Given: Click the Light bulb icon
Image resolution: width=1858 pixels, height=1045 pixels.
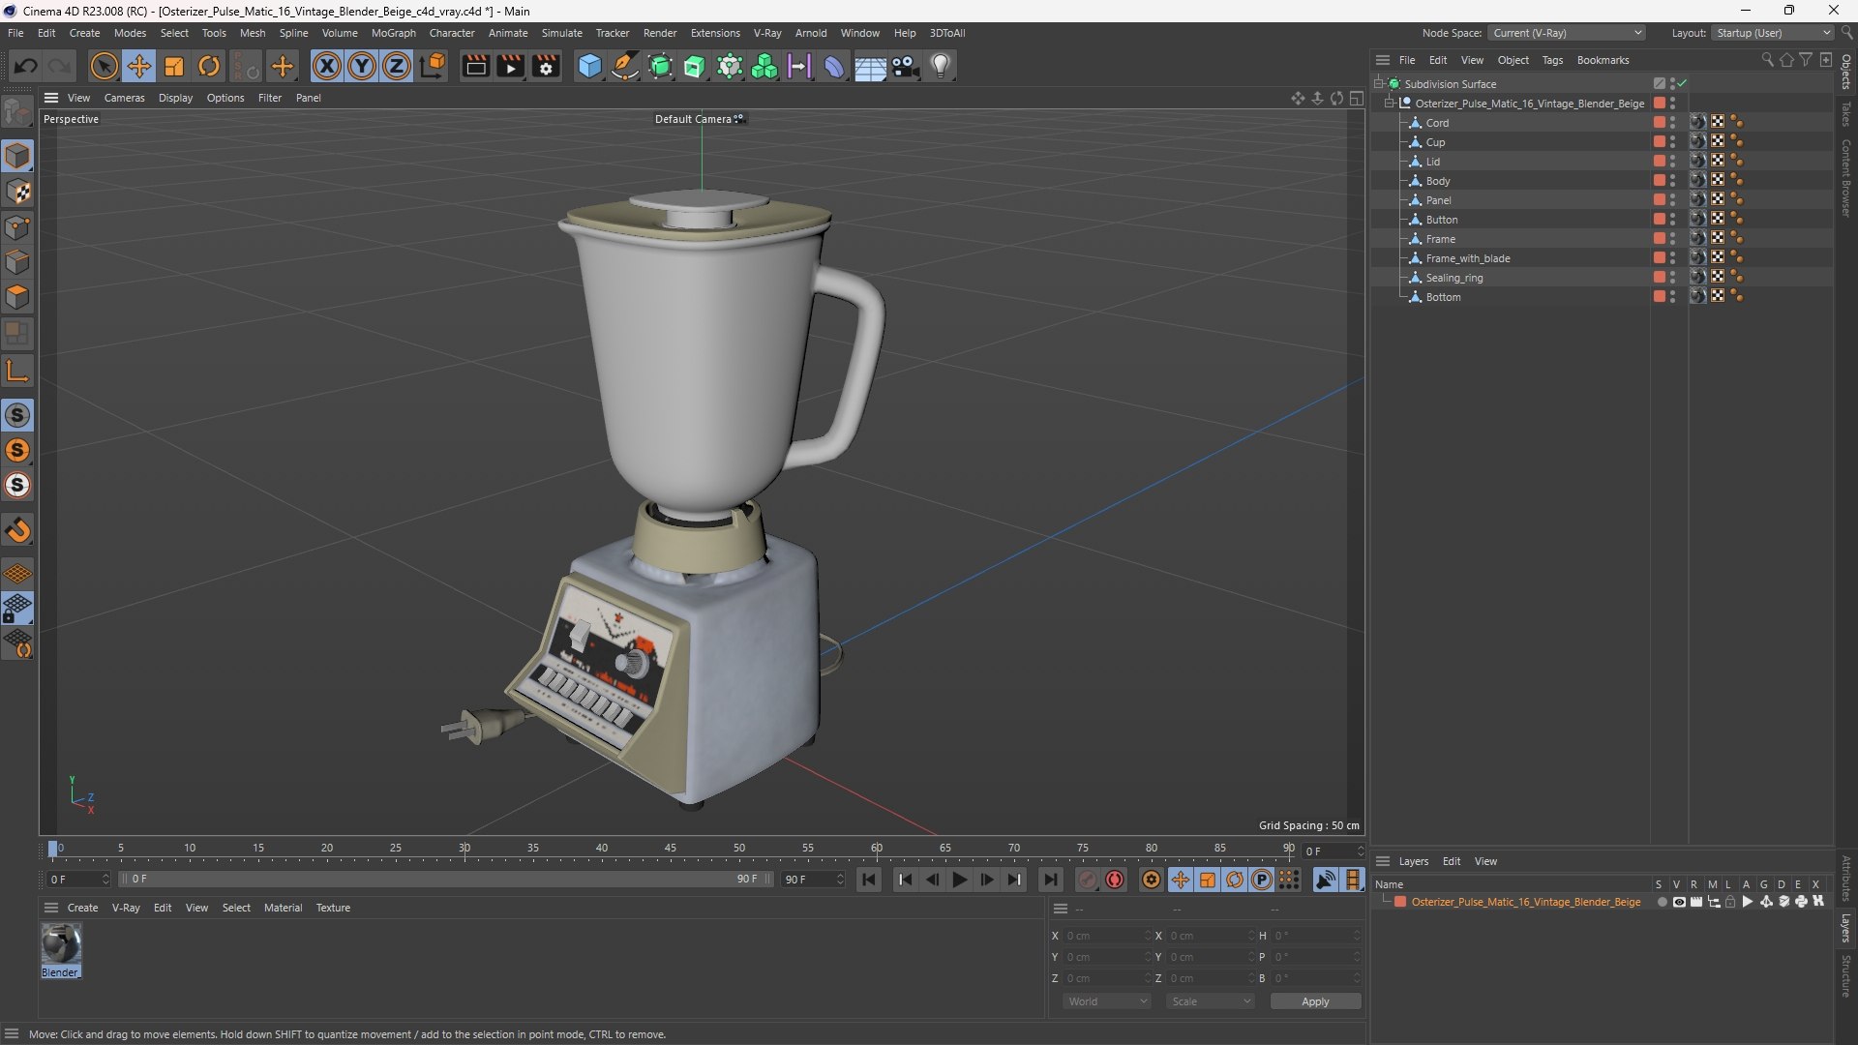Looking at the screenshot, I should click(941, 66).
